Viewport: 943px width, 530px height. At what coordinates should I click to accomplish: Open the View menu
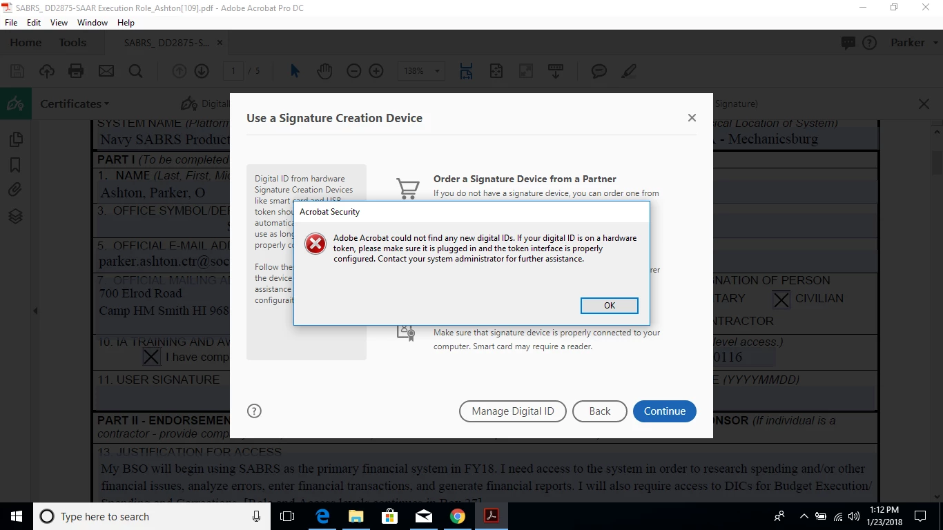coord(59,23)
